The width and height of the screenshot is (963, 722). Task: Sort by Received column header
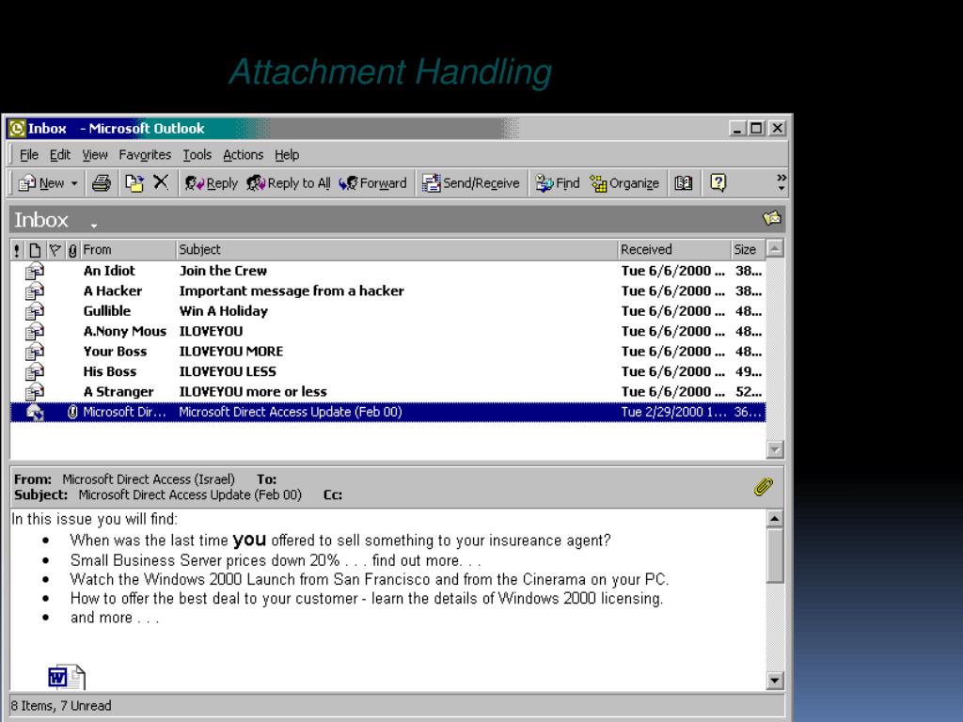point(674,250)
